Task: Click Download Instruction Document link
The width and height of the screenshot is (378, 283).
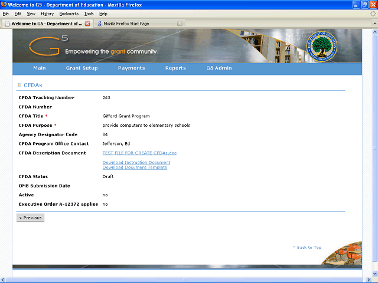Action: pos(136,163)
